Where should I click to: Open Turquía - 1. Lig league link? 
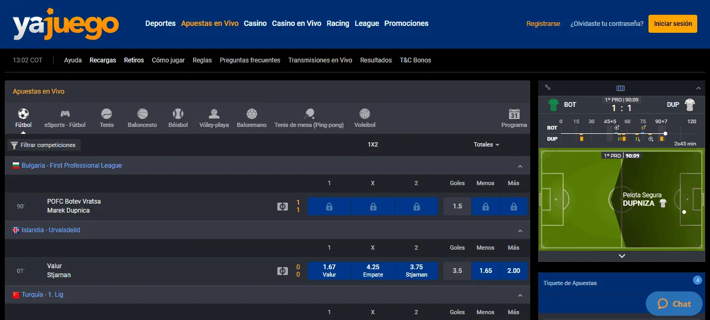(x=42, y=295)
